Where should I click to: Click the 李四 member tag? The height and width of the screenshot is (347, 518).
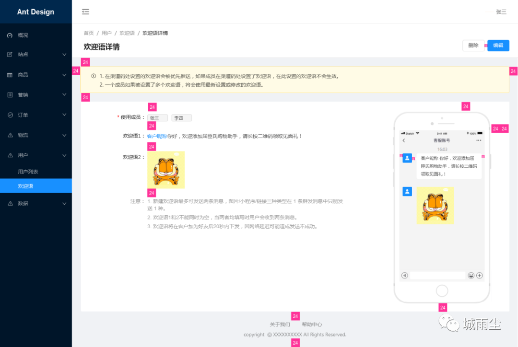tap(182, 118)
